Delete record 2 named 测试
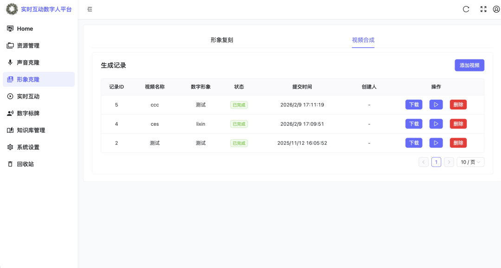 (458, 143)
